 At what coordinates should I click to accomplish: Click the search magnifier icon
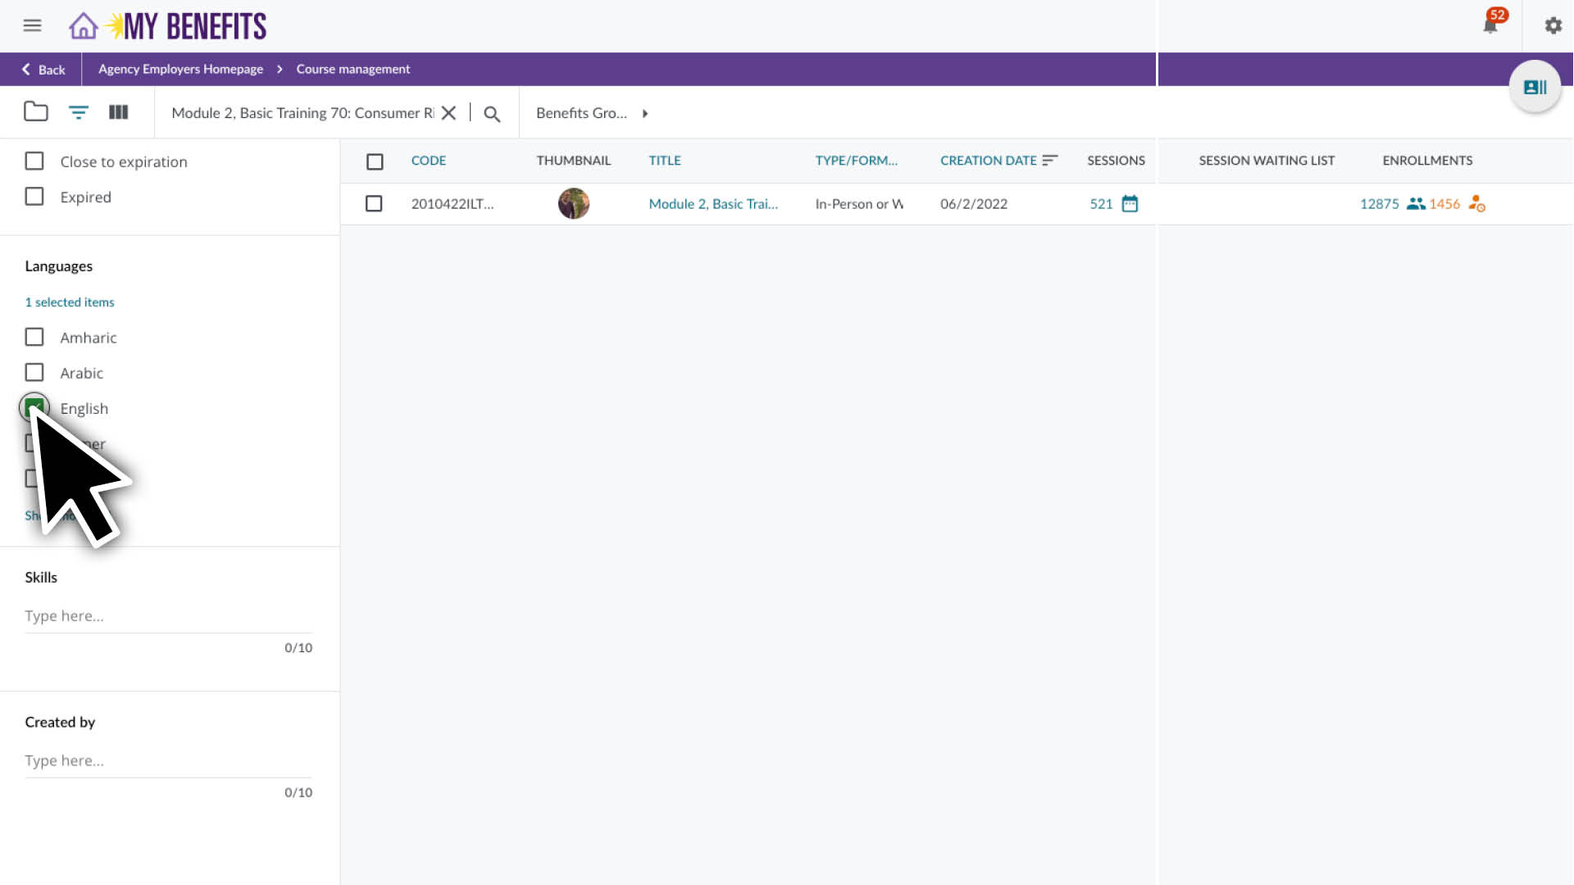(492, 114)
